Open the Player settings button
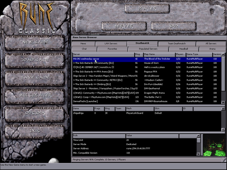This screenshot has height=170, width=227. (147, 8)
